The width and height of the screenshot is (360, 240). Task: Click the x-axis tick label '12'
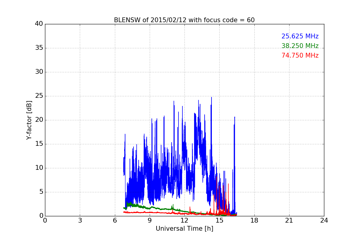coord(184,220)
